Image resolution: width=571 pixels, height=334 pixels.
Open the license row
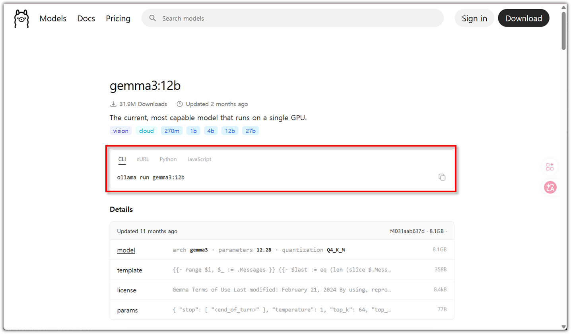(282, 290)
